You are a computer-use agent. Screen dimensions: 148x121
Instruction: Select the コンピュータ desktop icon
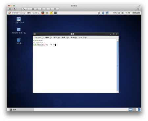coord(19,20)
